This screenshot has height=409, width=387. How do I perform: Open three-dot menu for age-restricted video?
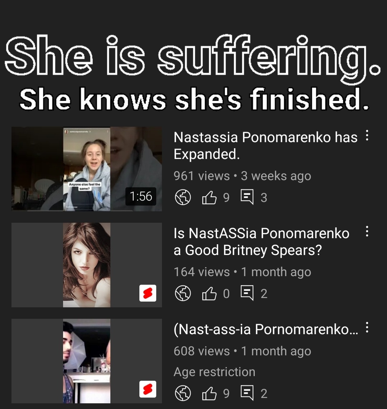(x=367, y=327)
